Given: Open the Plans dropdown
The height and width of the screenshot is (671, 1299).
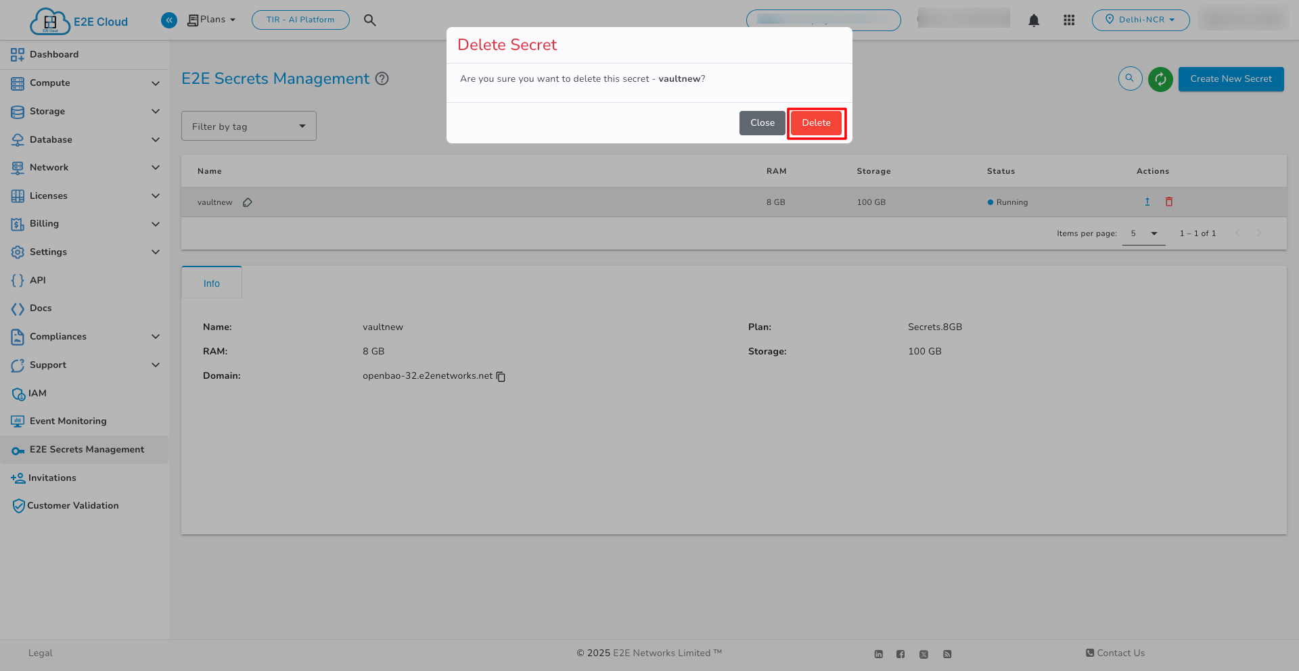Looking at the screenshot, I should click(212, 20).
